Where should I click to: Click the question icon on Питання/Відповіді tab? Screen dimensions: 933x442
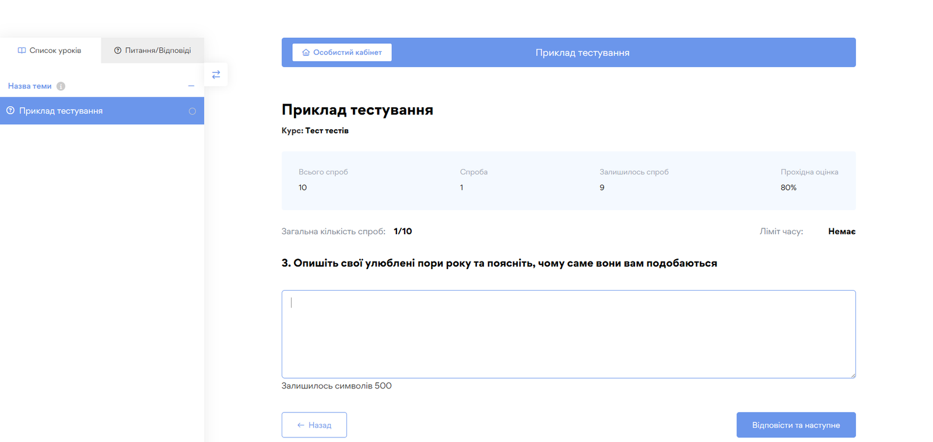(118, 51)
